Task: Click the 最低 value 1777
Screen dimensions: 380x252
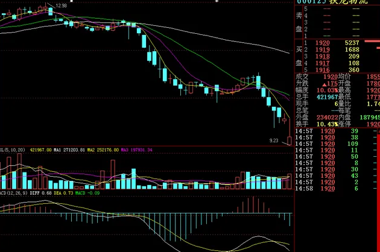Action: 373,97
